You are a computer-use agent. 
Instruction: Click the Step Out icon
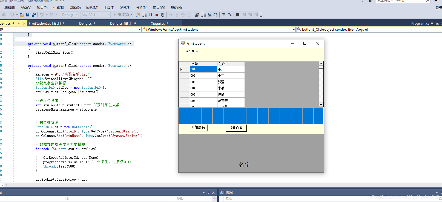(189, 15)
